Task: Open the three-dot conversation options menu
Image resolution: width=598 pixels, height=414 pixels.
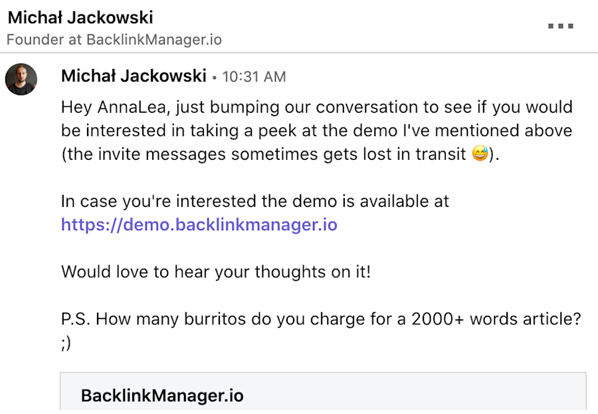Action: point(561,25)
